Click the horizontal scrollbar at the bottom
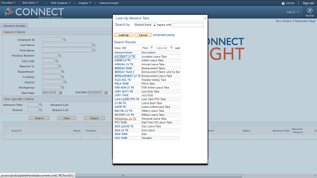317x178 pixels. pyautogui.click(x=158, y=176)
